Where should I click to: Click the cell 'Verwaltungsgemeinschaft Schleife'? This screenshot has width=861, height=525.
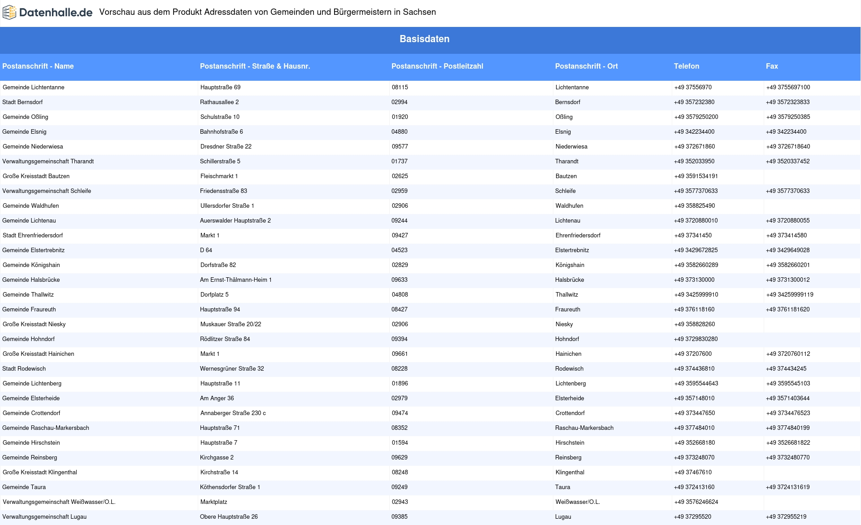coord(47,191)
